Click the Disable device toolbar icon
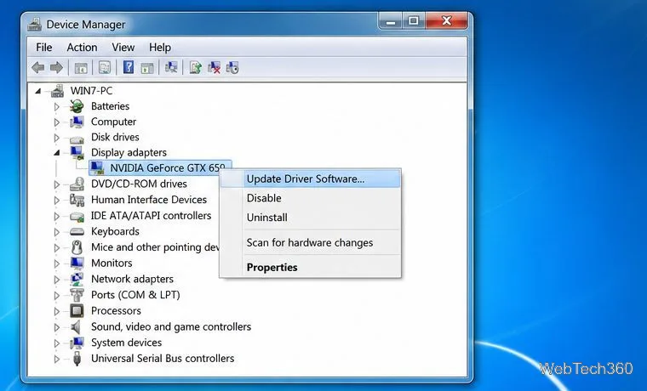The width and height of the screenshot is (647, 391). tap(232, 67)
